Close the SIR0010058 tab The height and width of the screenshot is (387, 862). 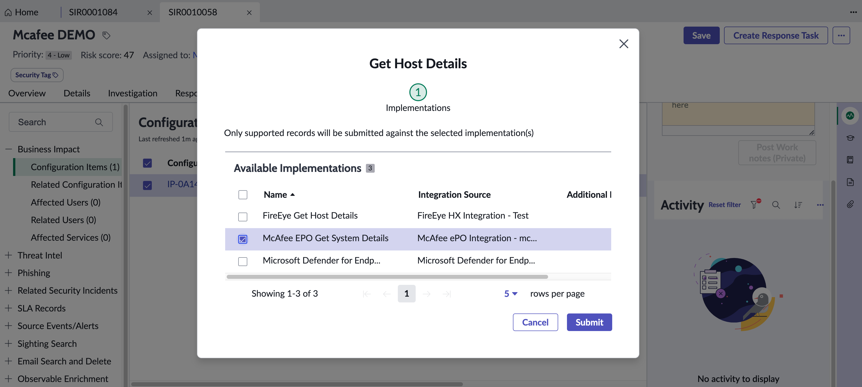(x=249, y=13)
